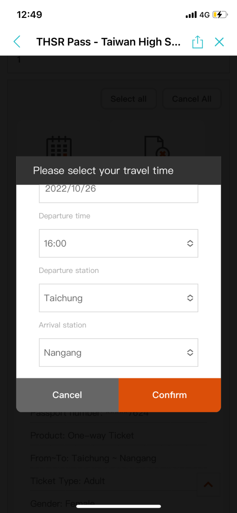This screenshot has height=513, width=237.
Task: Close the THSR Pass page
Action: point(219,42)
